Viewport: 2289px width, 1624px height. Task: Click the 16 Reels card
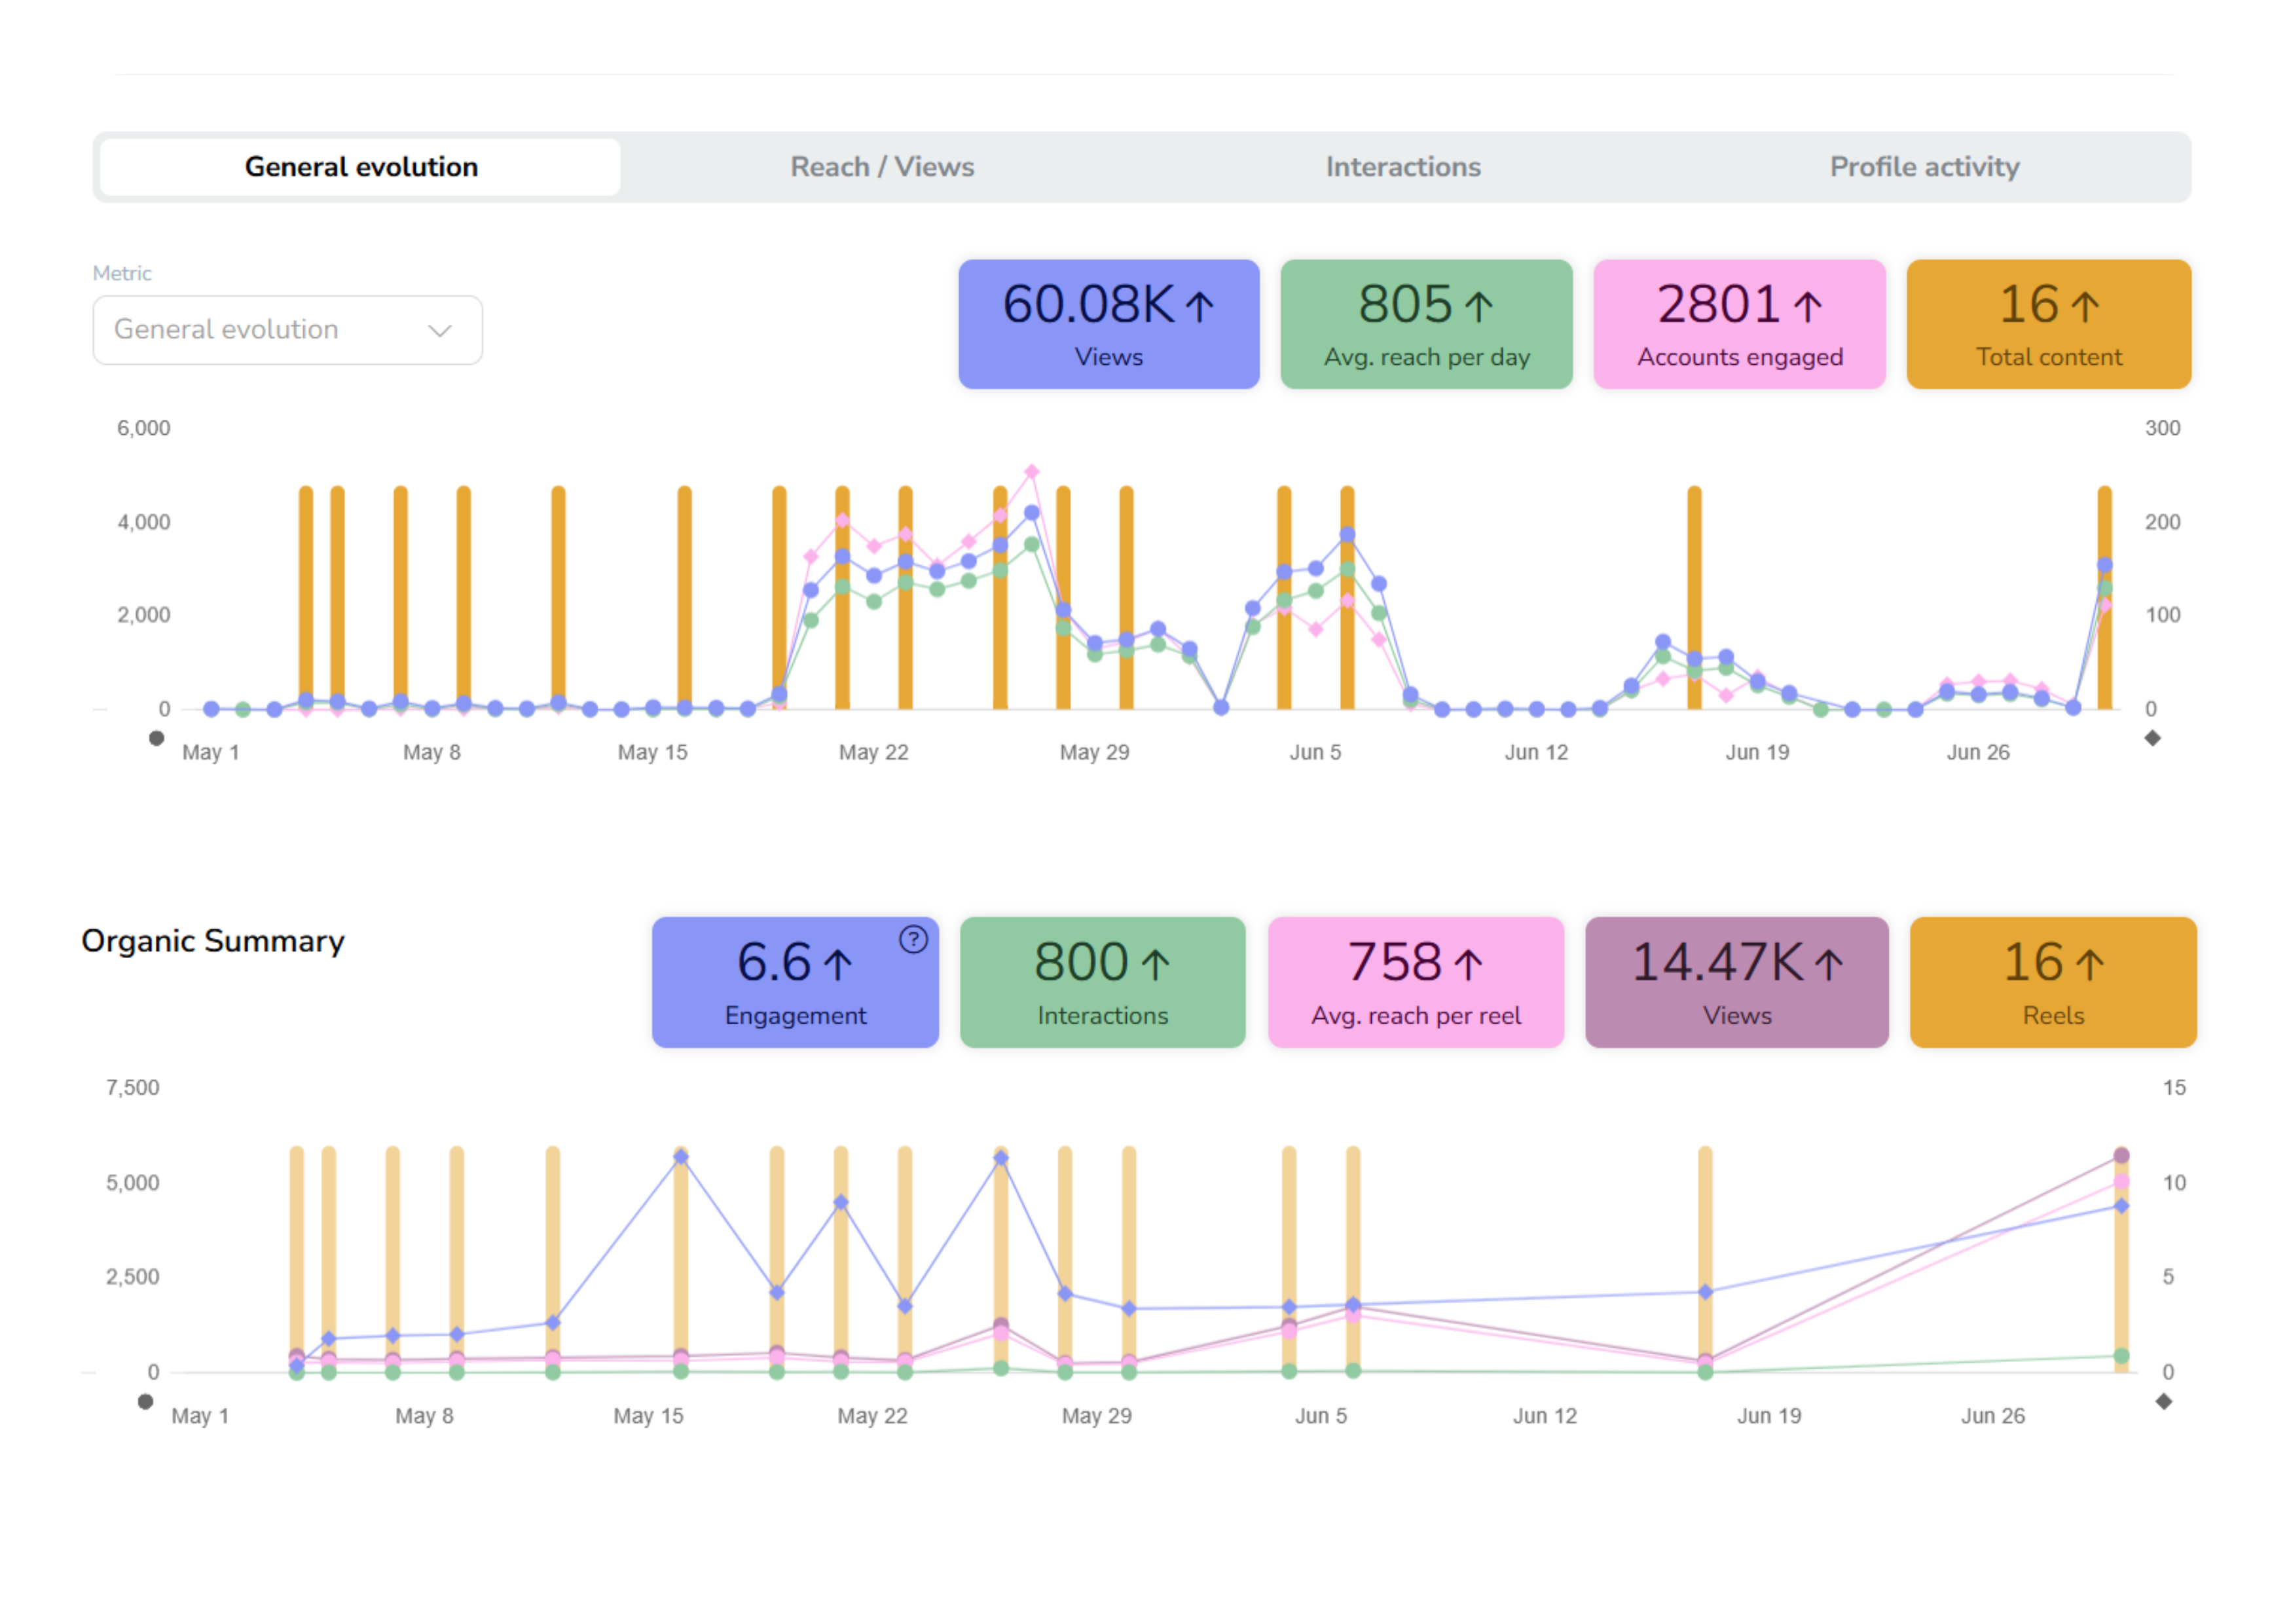2053,983
